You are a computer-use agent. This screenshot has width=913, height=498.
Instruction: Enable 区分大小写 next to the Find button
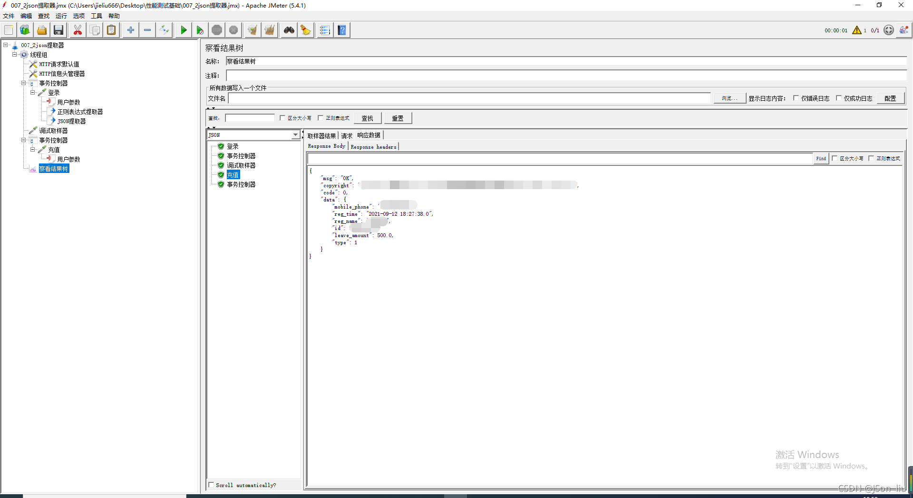pyautogui.click(x=835, y=158)
